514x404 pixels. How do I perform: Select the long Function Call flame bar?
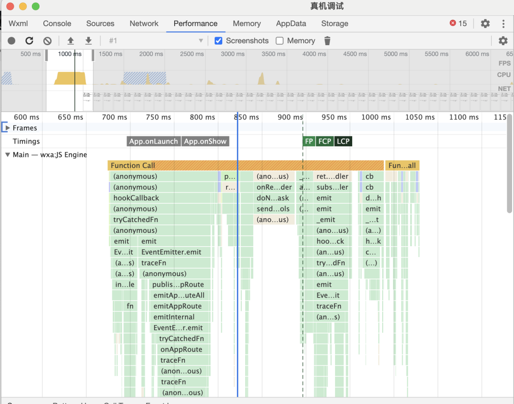(246, 165)
